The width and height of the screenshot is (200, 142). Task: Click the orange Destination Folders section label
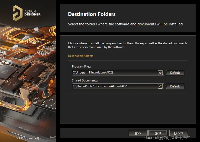(80, 56)
